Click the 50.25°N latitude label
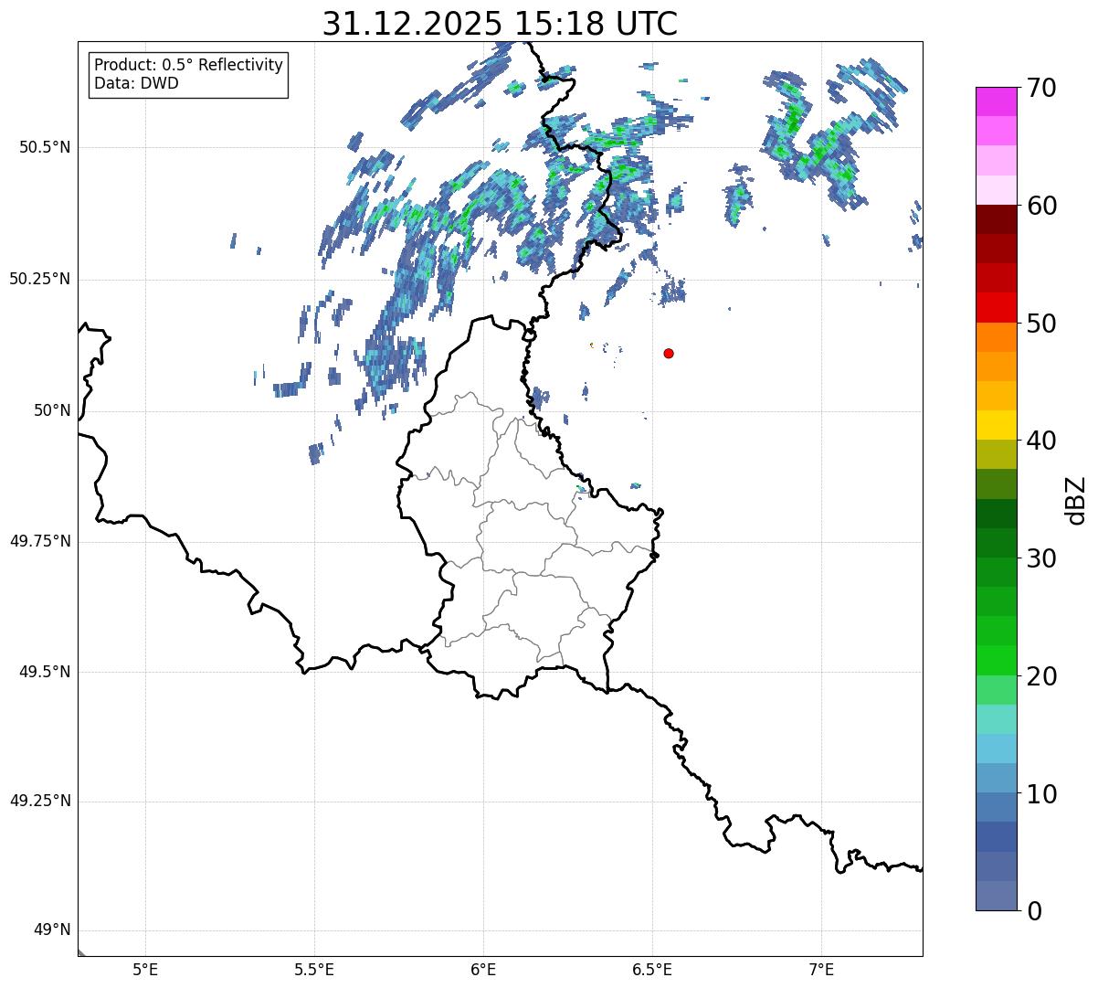This screenshot has width=1098, height=988. (x=39, y=279)
